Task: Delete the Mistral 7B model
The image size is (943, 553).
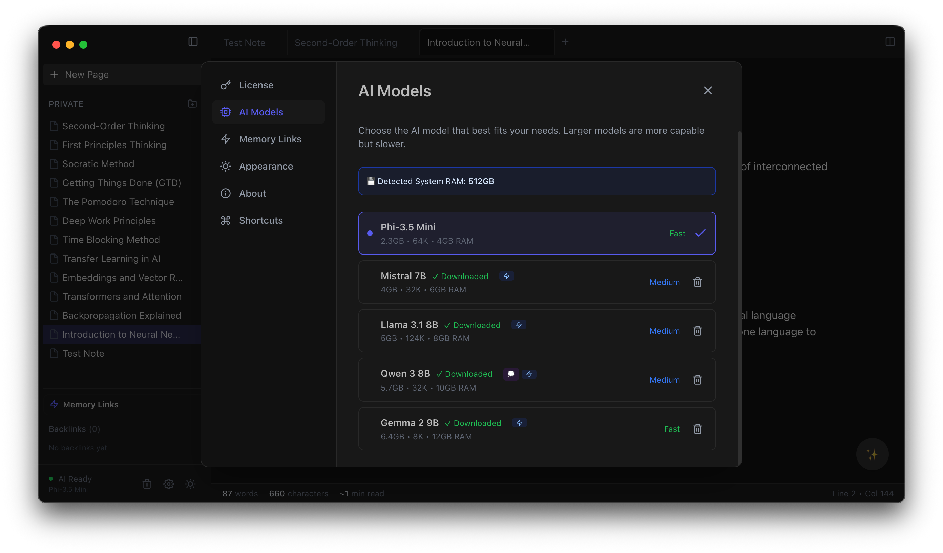Action: [697, 282]
